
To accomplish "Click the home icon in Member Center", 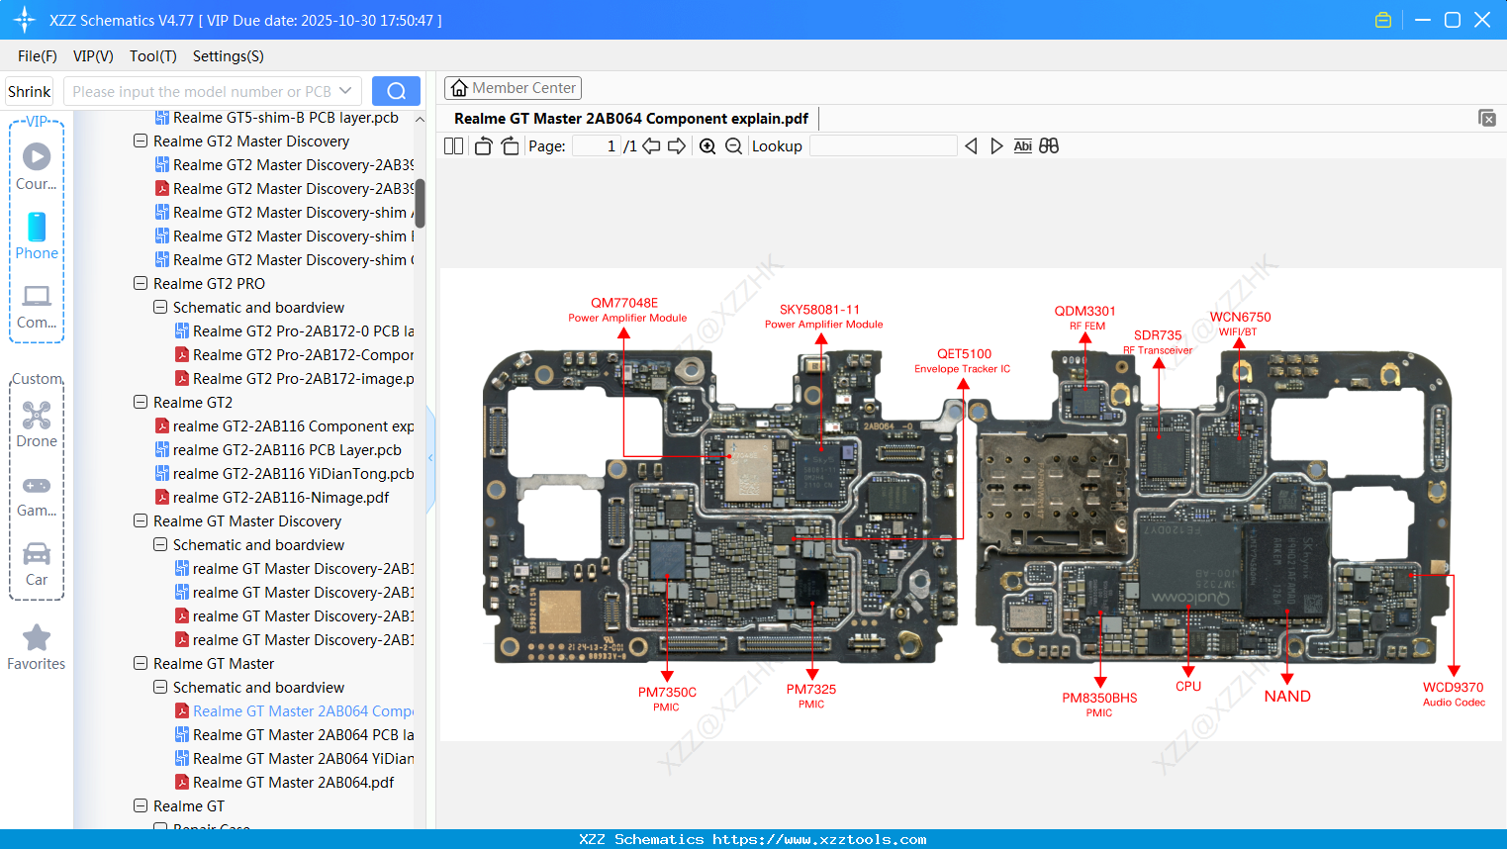I will [459, 88].
